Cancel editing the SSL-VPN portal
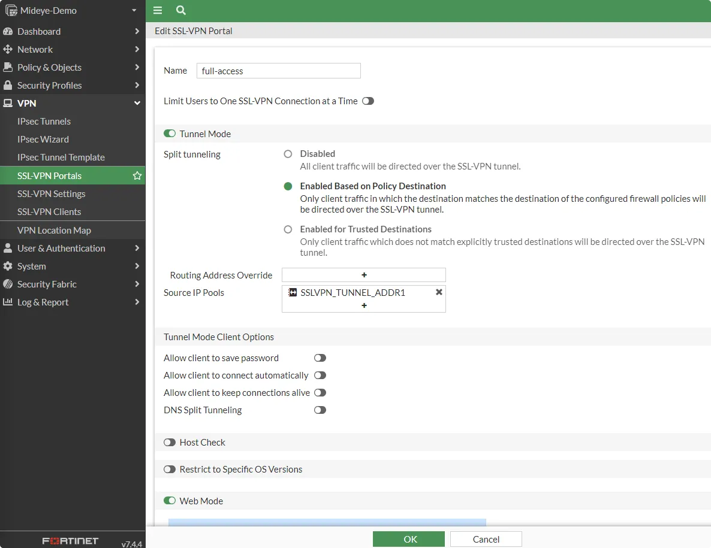 [486, 538]
